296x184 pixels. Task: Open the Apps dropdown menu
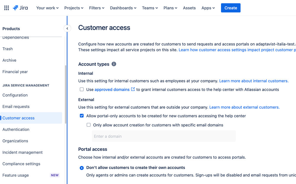tap(208, 8)
